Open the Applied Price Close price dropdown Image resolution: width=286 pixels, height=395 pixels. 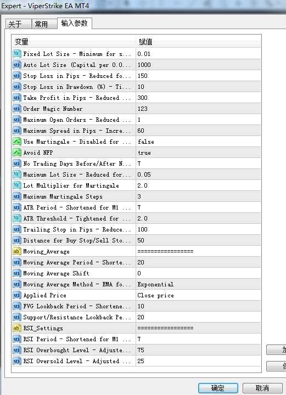coord(198,295)
